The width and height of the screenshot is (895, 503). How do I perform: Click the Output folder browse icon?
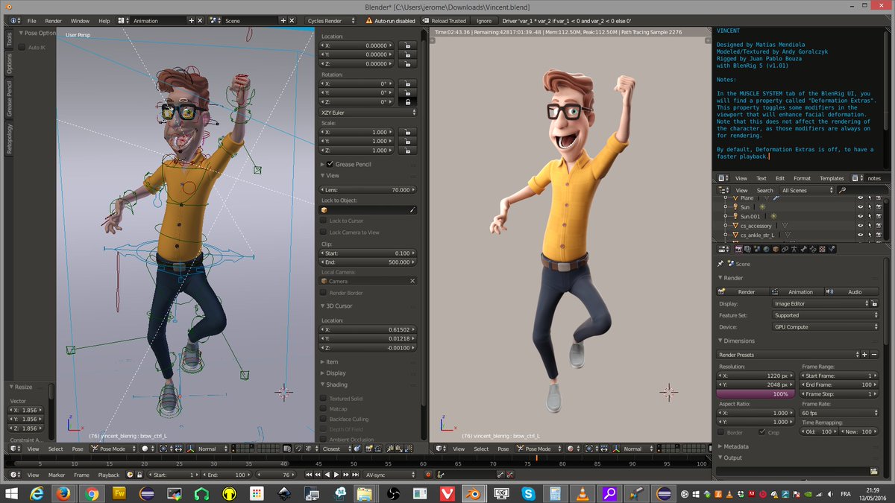coord(873,470)
